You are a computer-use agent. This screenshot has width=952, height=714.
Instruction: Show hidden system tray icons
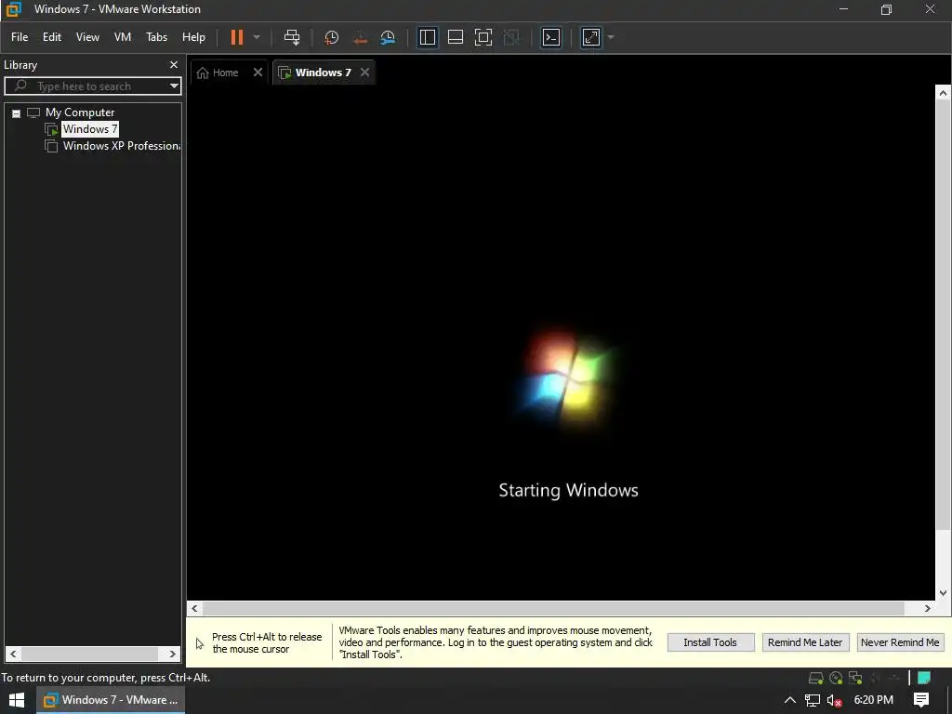click(790, 700)
